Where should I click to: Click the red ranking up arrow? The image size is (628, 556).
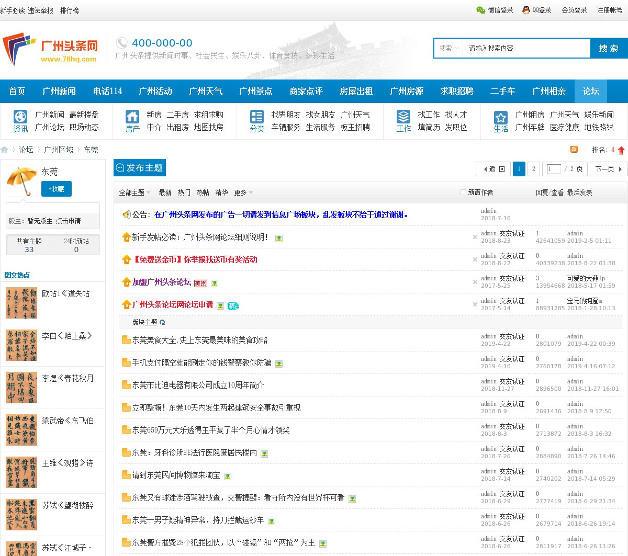tap(621, 150)
